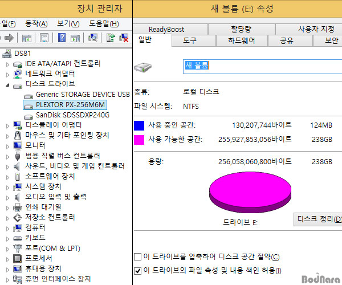
Task: Click the audio inputs and outputs icon
Action: tap(17, 197)
